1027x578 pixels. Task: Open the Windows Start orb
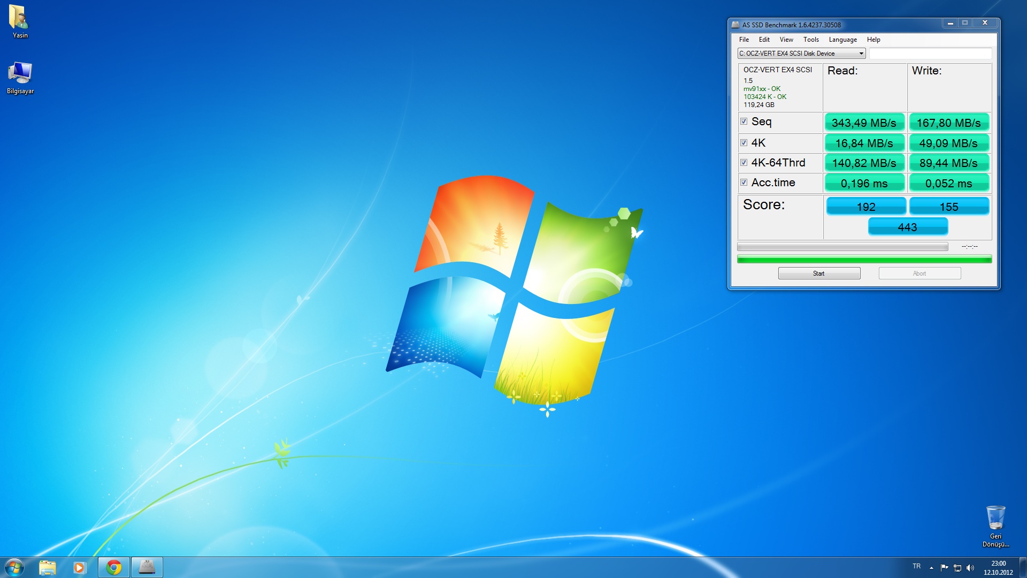tap(14, 567)
